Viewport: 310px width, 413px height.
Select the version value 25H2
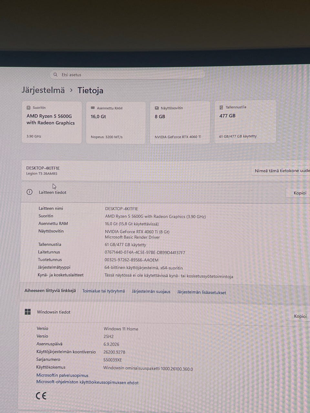pyautogui.click(x=108, y=337)
